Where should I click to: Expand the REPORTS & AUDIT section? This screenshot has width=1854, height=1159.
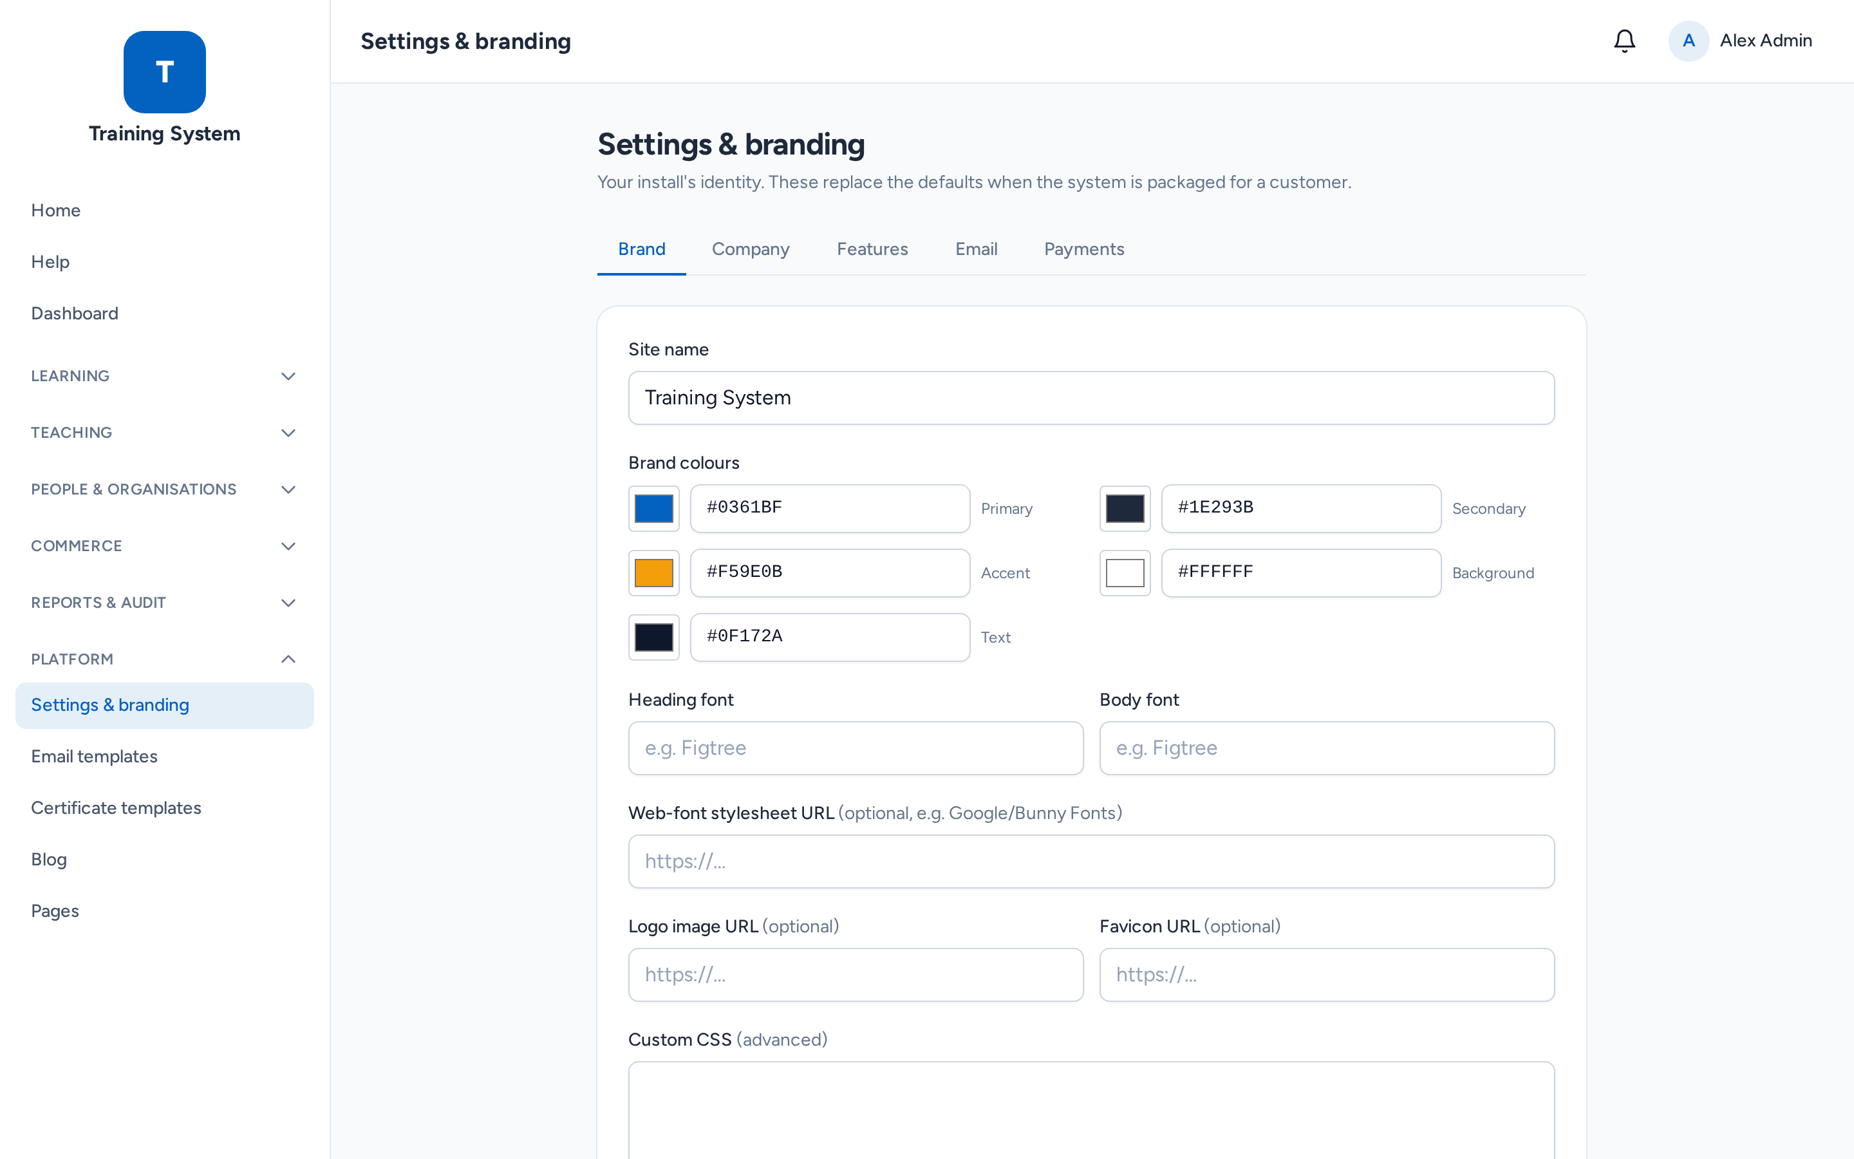165,603
